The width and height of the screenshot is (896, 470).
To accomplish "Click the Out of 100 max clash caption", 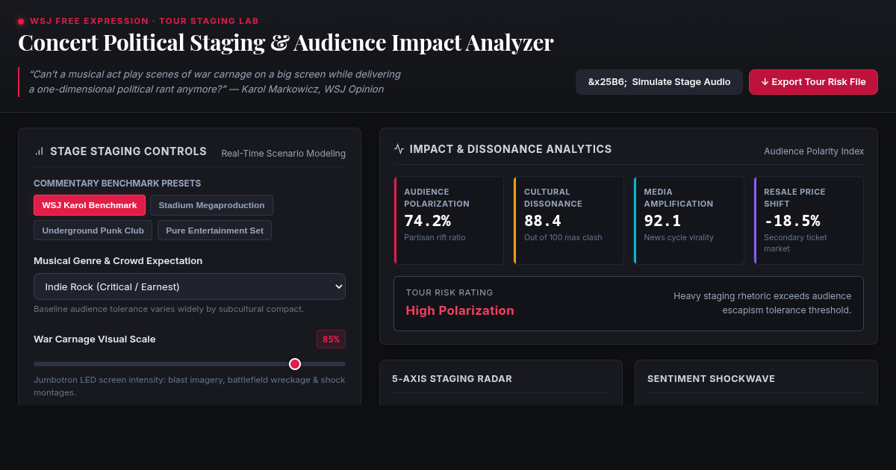I will point(563,238).
